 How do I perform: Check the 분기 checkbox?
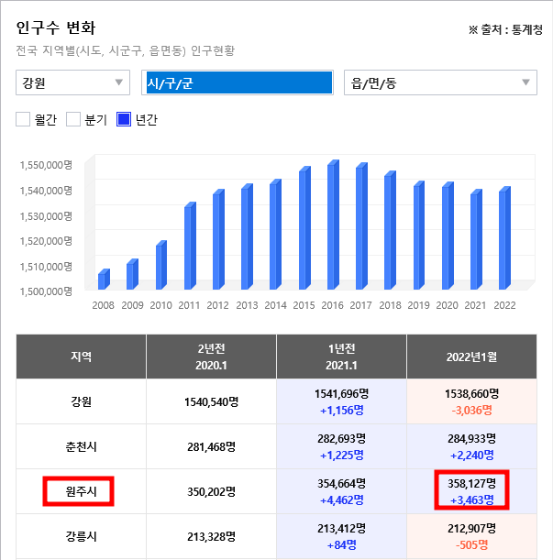pyautogui.click(x=73, y=119)
